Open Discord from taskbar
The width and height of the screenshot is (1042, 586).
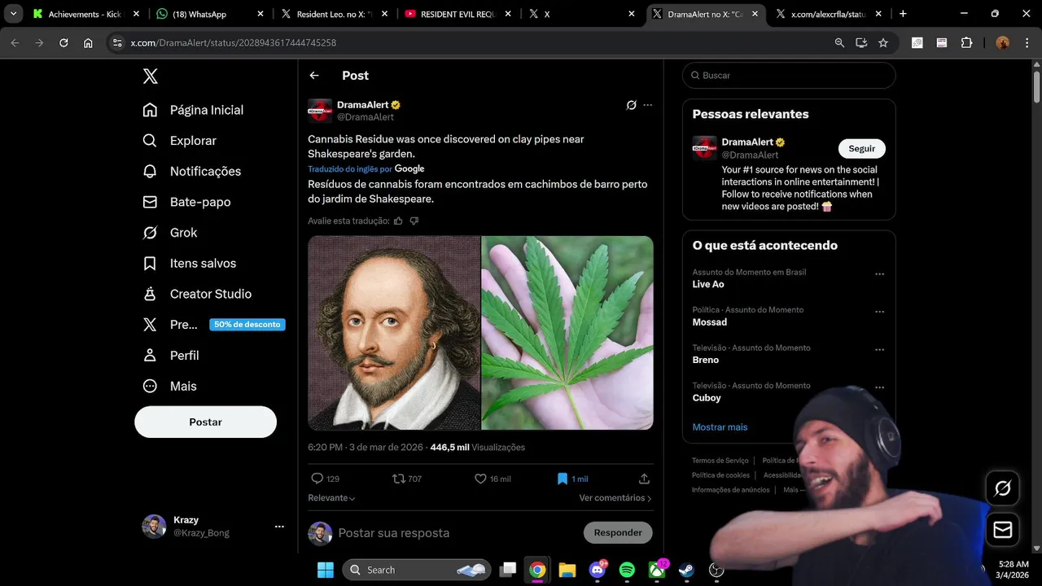click(x=598, y=570)
